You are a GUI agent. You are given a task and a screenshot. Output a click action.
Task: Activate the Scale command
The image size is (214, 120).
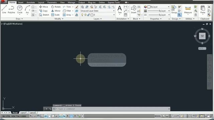pos(55,15)
